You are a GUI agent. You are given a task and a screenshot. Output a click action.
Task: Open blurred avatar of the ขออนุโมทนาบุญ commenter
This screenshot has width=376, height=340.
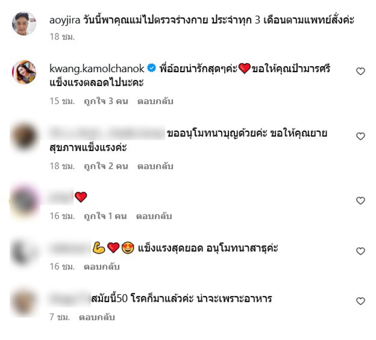(x=24, y=136)
